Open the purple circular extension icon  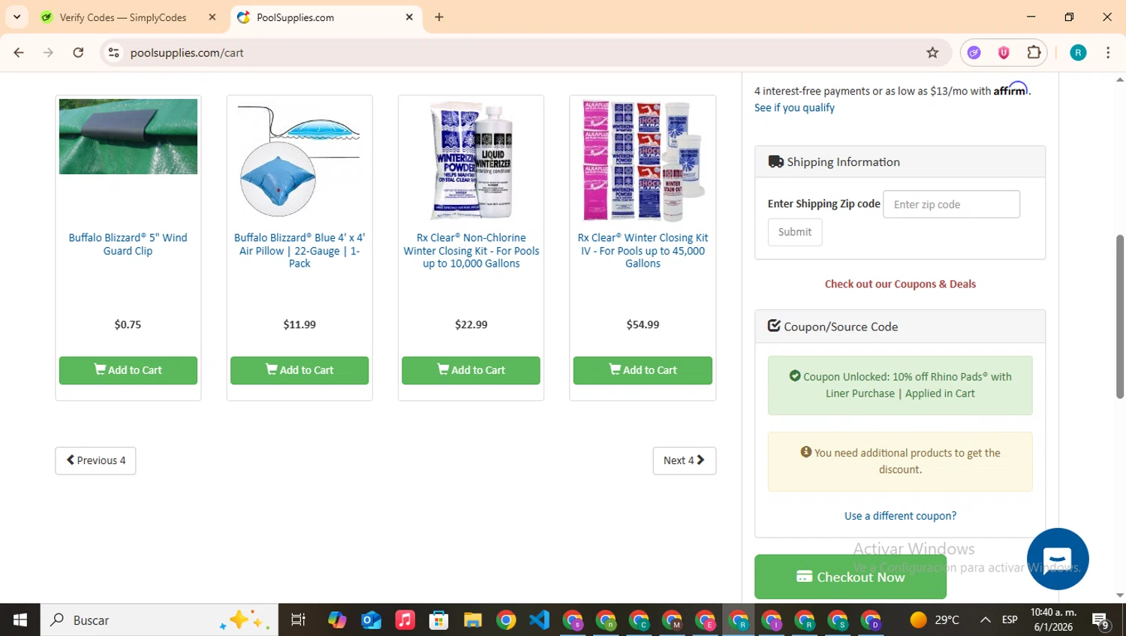coord(974,53)
